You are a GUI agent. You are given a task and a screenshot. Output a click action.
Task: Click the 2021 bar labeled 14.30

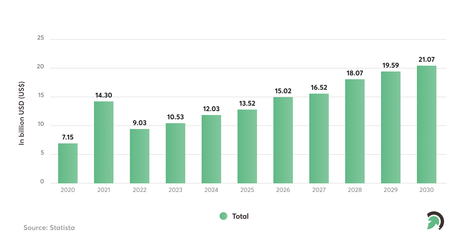click(x=103, y=141)
